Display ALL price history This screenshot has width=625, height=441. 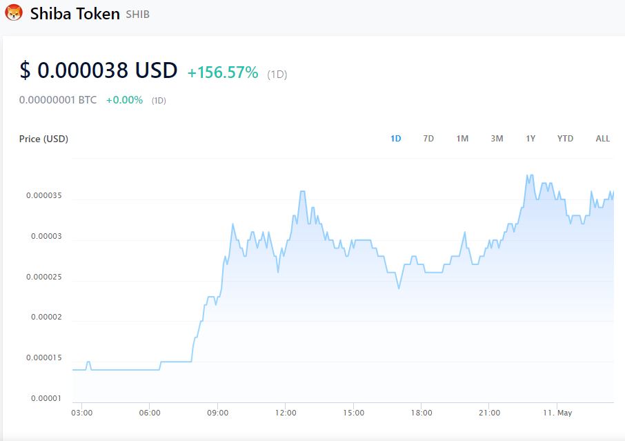[x=602, y=139]
